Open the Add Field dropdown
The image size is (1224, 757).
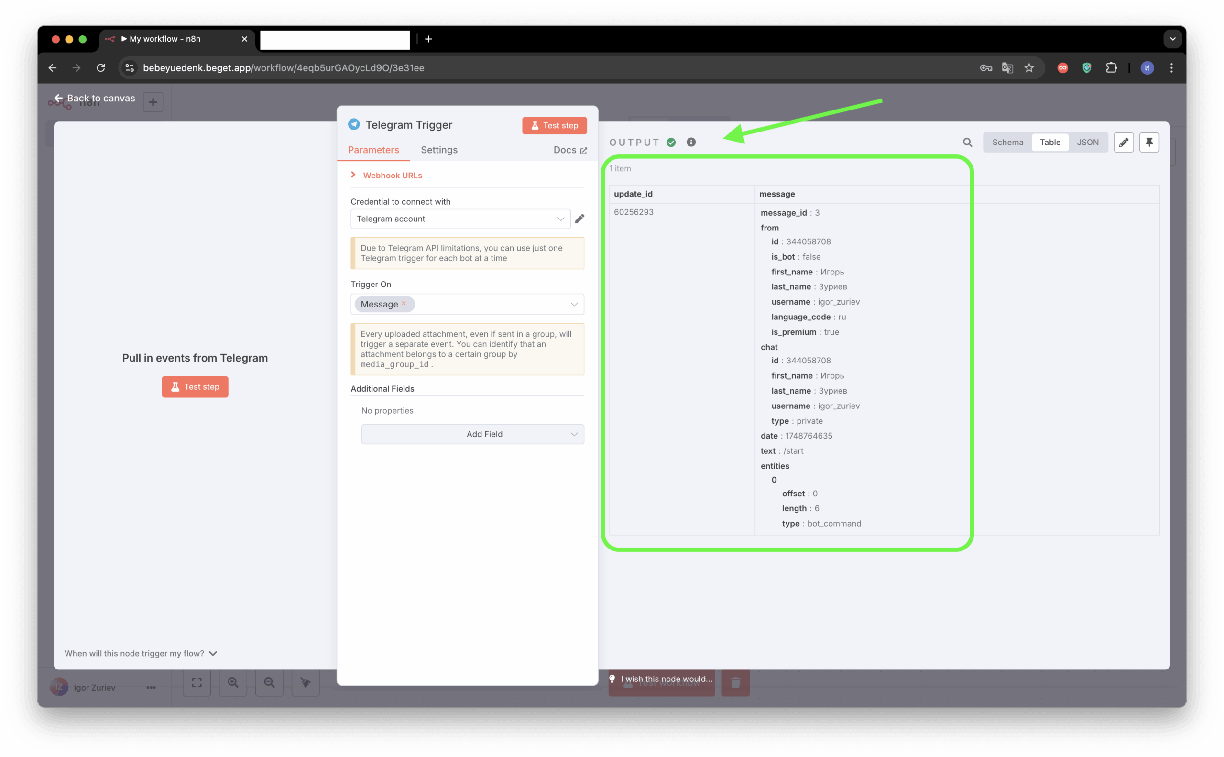(472, 434)
